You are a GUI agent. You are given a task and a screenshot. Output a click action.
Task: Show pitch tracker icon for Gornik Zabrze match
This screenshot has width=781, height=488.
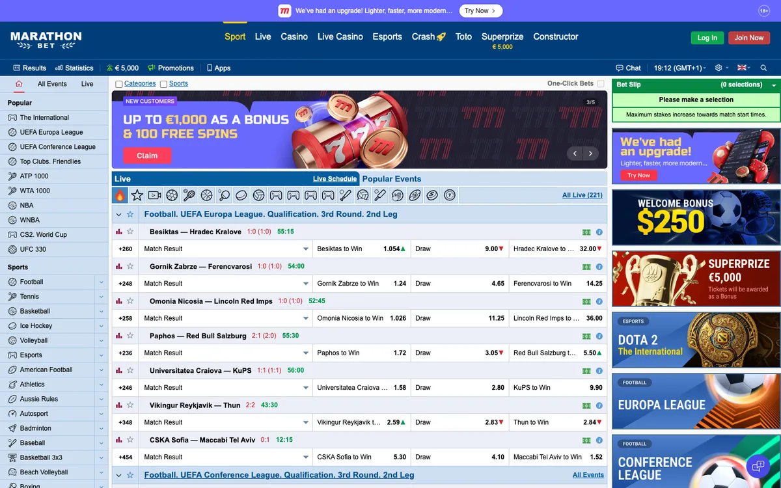586,267
